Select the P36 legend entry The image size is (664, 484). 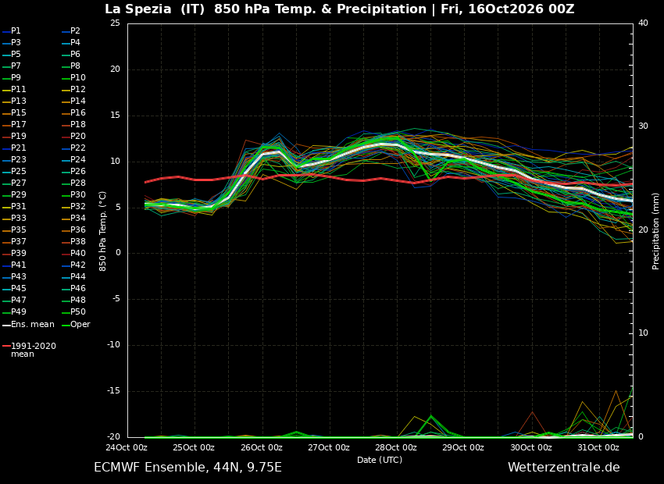point(73,230)
